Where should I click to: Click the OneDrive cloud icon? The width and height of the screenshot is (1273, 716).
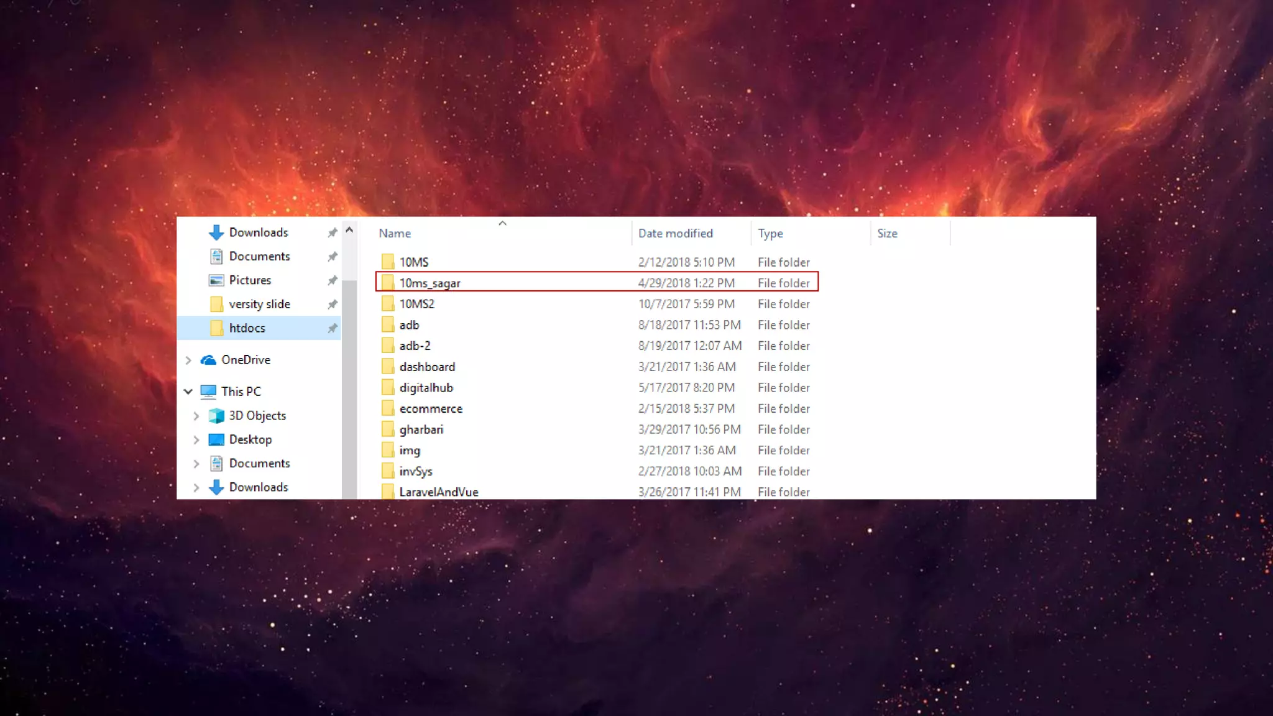pos(208,360)
